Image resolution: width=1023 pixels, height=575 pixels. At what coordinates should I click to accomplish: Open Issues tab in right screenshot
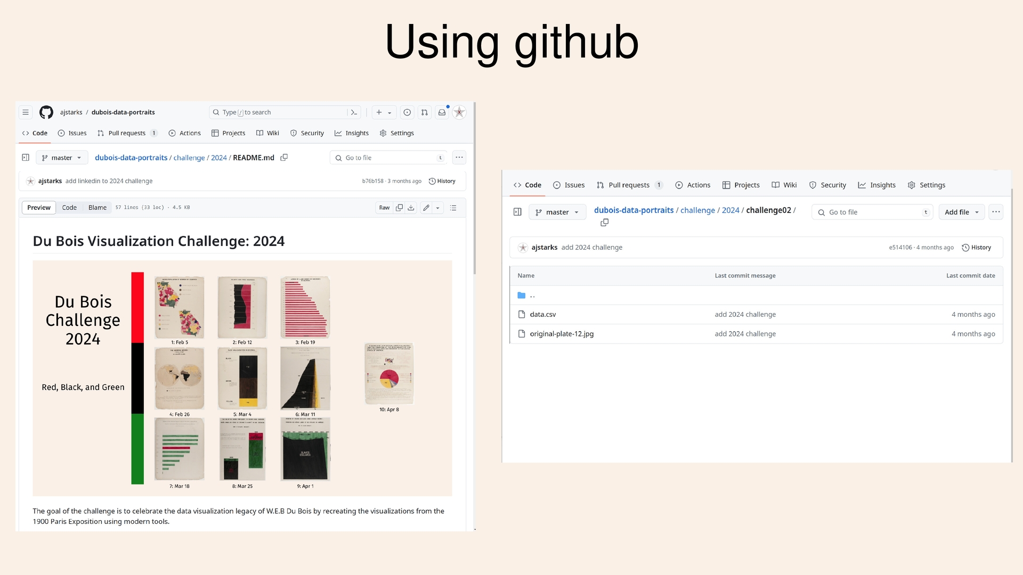pos(569,185)
